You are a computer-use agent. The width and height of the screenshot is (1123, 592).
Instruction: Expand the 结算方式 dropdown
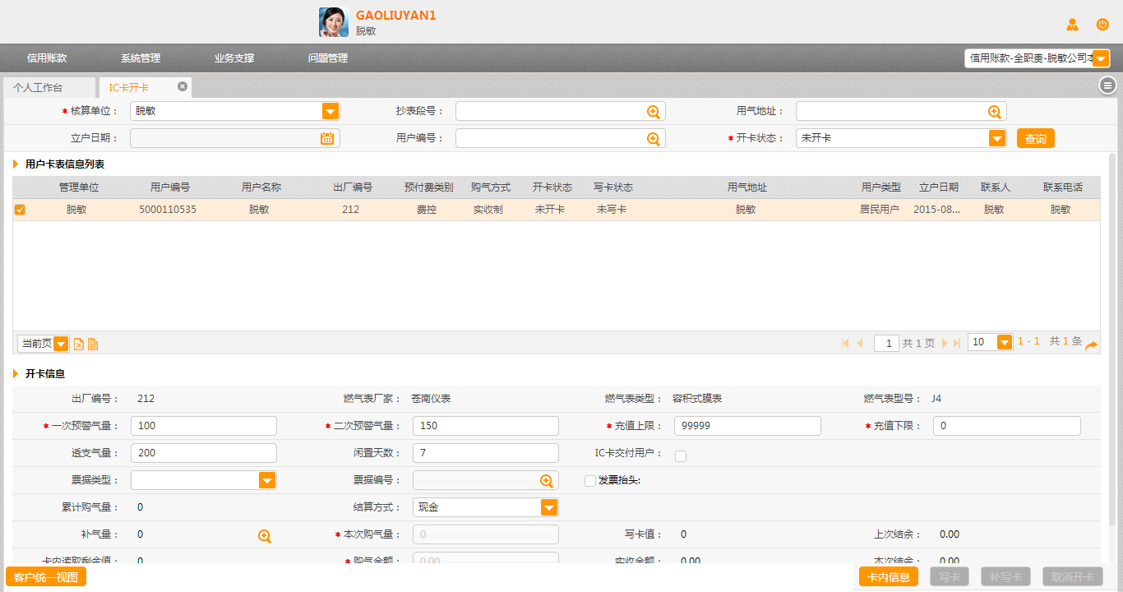[549, 508]
